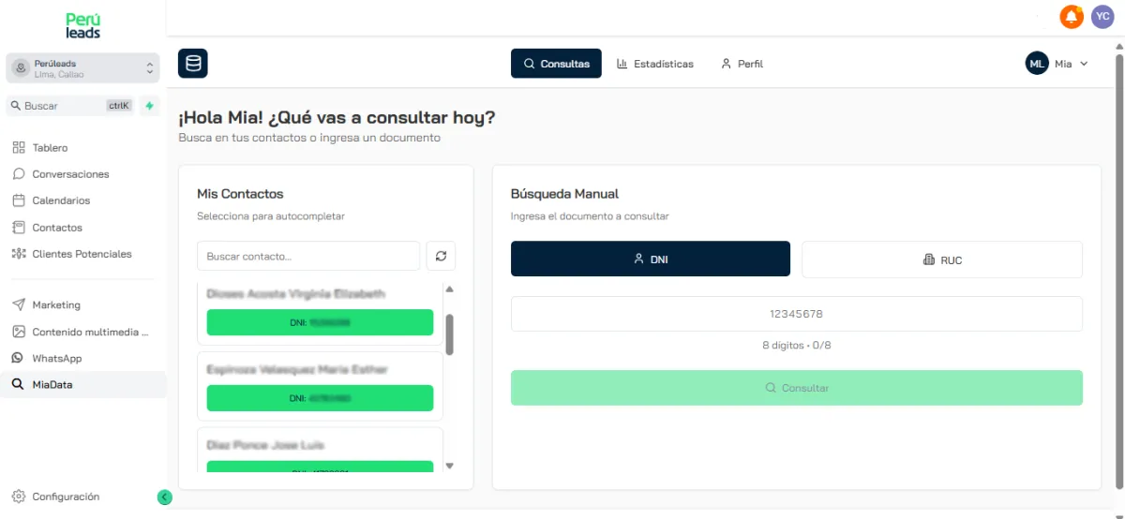Open Tablero in the sidebar

[x=50, y=148]
